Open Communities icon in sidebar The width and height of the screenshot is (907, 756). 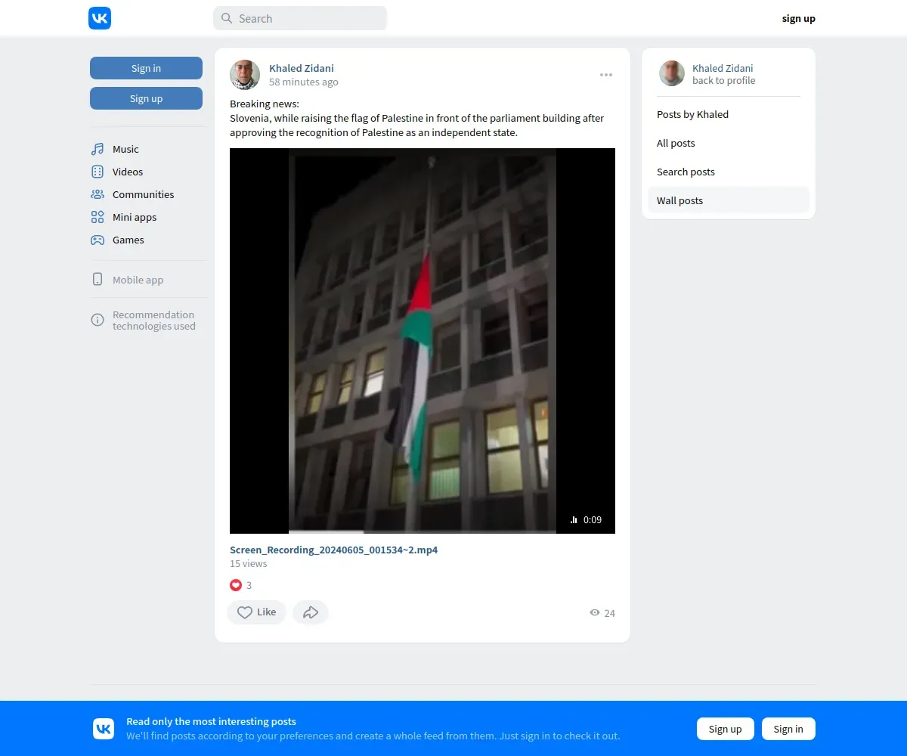point(98,194)
